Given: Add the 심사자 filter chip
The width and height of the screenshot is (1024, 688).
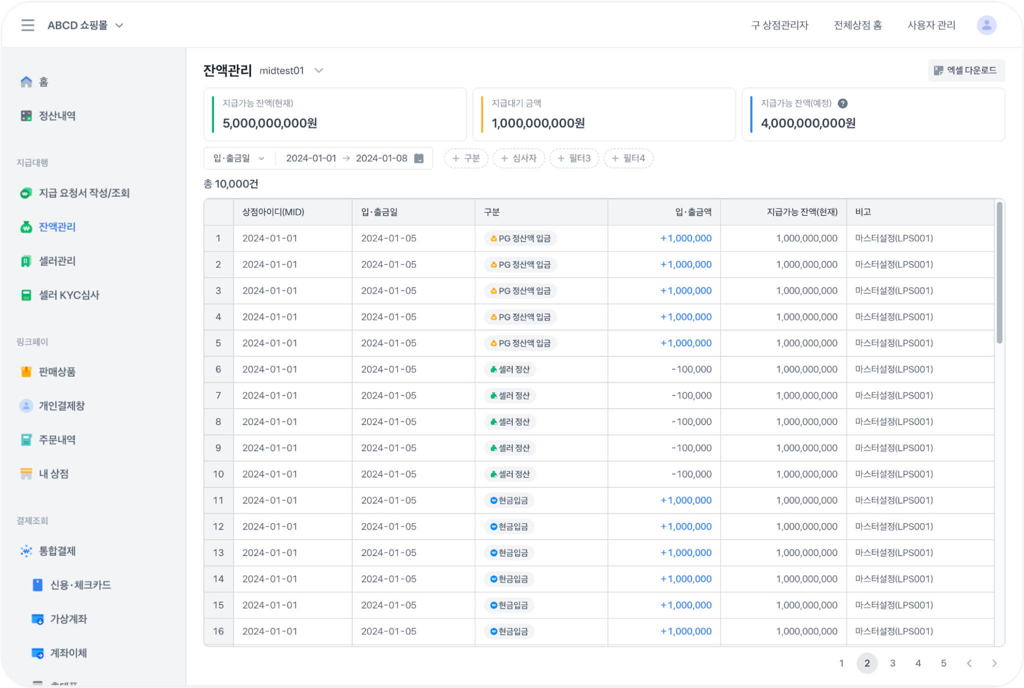Looking at the screenshot, I should pos(519,158).
